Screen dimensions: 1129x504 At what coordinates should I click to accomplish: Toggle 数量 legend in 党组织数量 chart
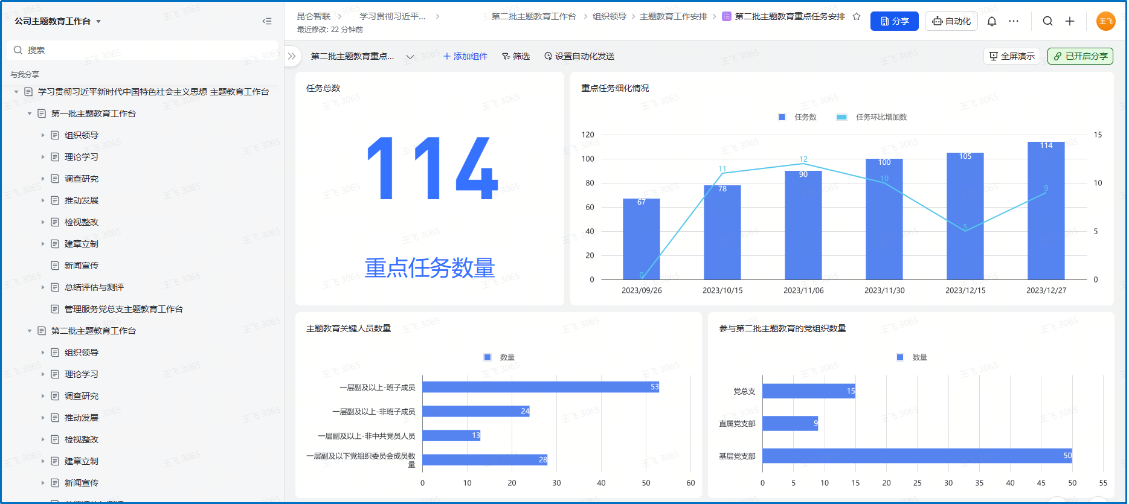(900, 357)
